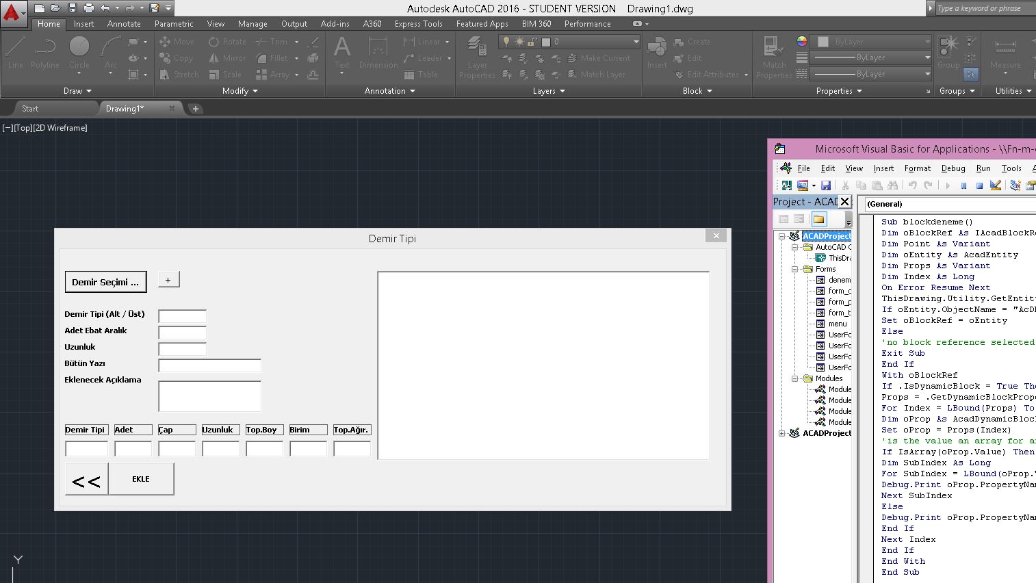Viewport: 1036px width, 583px height.
Task: Save using the VBA editor Save icon
Action: [x=826, y=185]
